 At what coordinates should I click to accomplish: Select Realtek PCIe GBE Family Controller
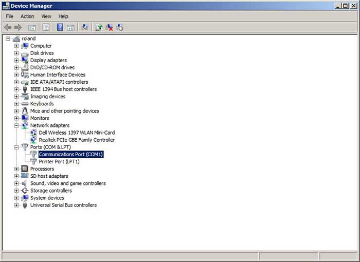[x=77, y=140]
